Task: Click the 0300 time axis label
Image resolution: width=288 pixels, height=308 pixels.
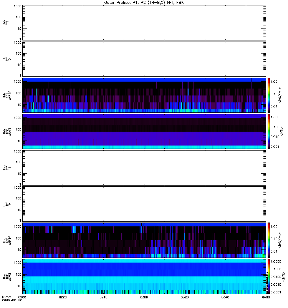Action: [x=144, y=297]
